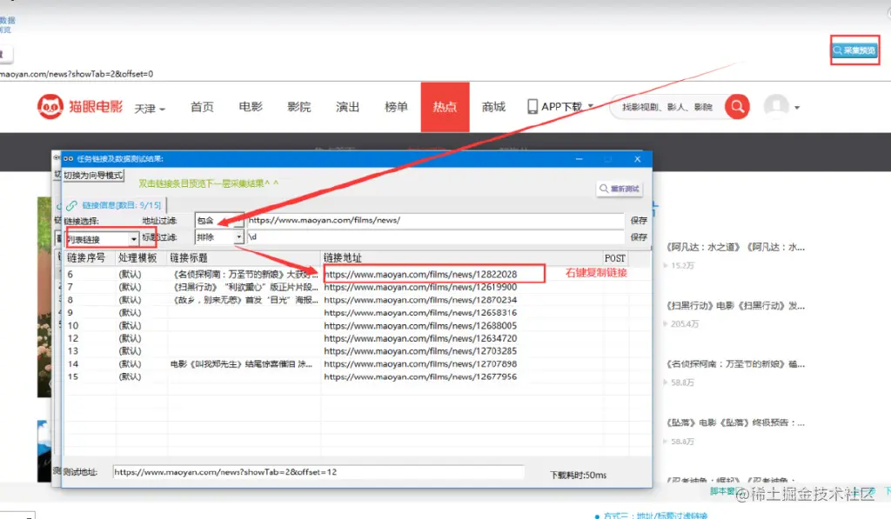Open the 榜单 nav tab

(x=396, y=107)
